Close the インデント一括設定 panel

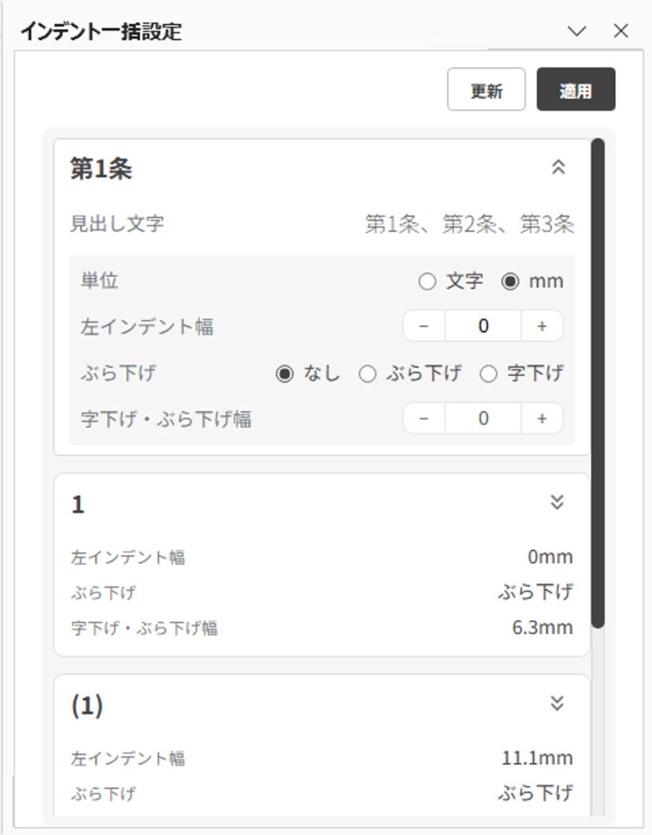tap(621, 31)
